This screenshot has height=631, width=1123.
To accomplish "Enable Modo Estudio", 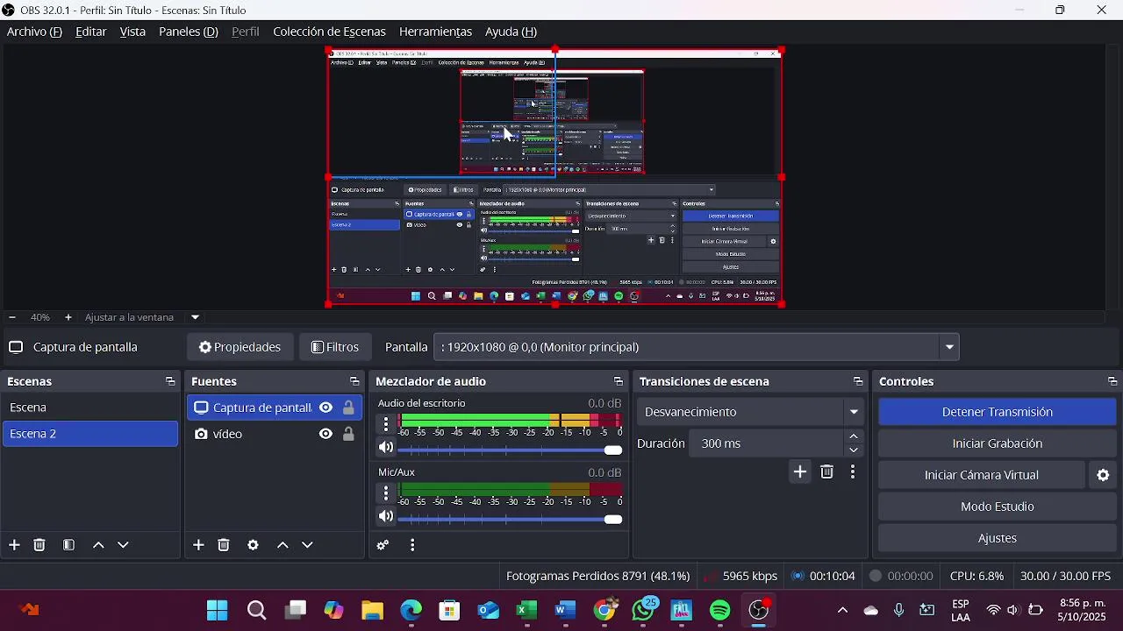I will [x=998, y=507].
